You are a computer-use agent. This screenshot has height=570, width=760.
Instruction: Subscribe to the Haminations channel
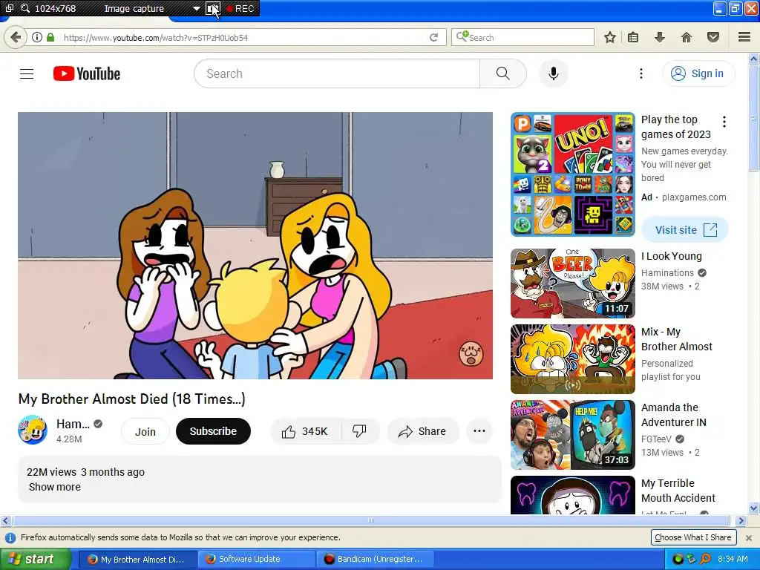[213, 431]
